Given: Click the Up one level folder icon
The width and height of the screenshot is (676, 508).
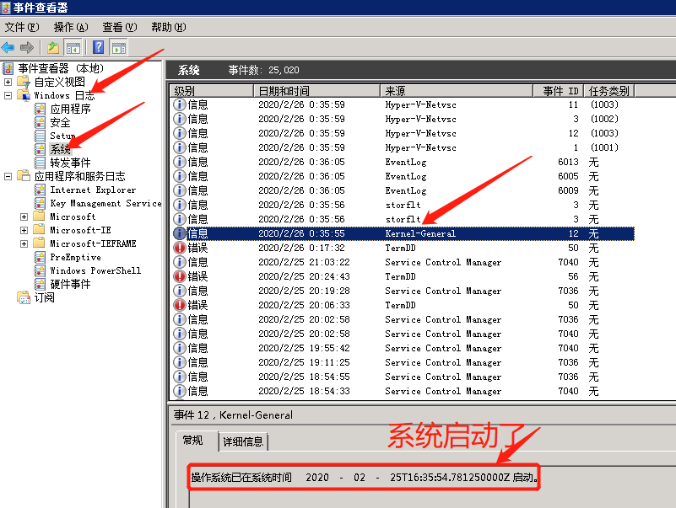Looking at the screenshot, I should point(53,47).
